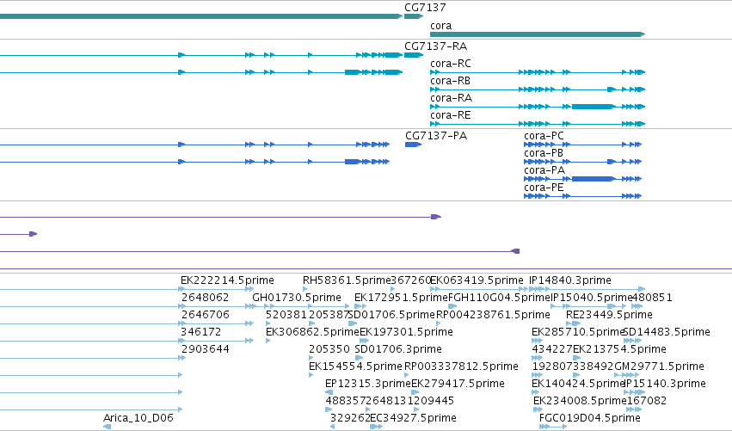Click the SD01706.5prime label
Screen dimensions: 732x431
pos(391,315)
